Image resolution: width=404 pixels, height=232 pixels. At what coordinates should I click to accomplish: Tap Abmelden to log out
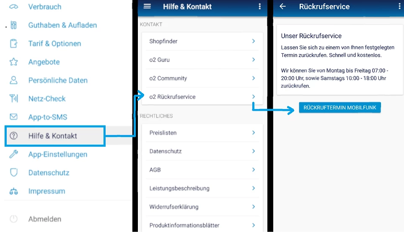(44, 219)
